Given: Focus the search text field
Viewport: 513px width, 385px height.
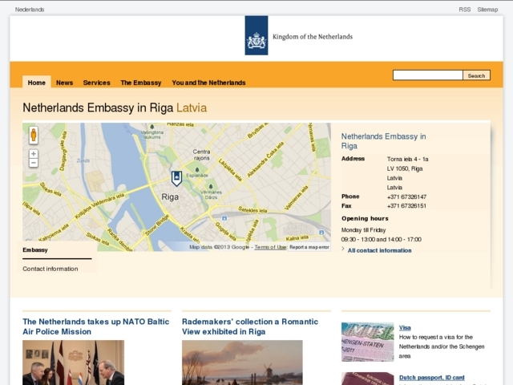Looking at the screenshot, I should tap(428, 75).
